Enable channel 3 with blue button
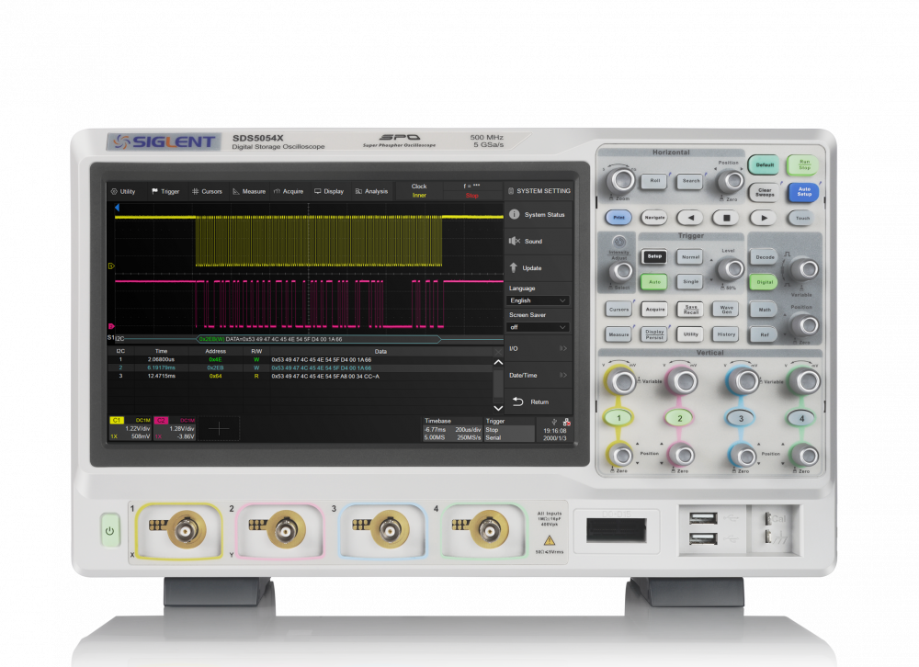 [x=742, y=418]
